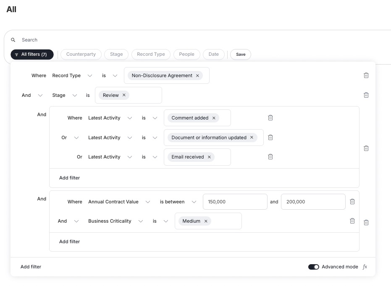Remove the Non-Disclosure Agreement tag

197,75
